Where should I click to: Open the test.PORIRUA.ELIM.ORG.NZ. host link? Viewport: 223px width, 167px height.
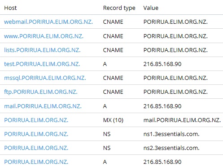point(42,64)
